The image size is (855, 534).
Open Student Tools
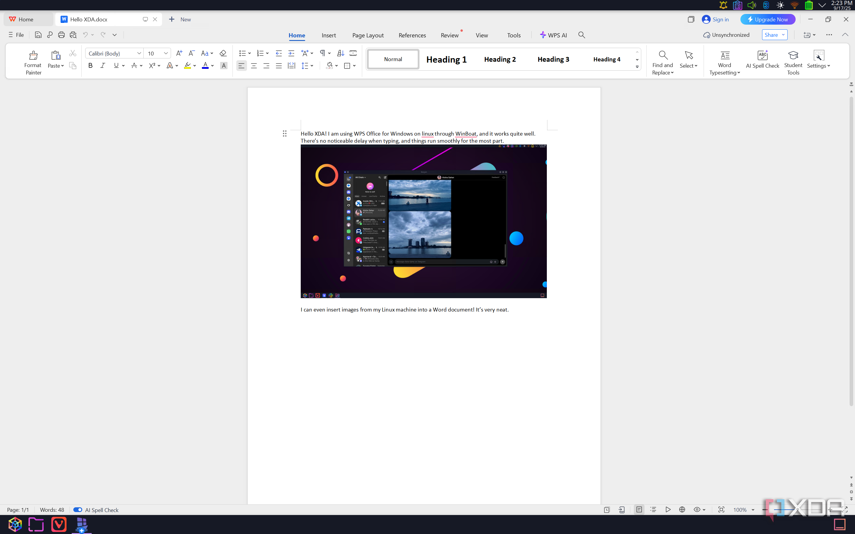(x=793, y=63)
